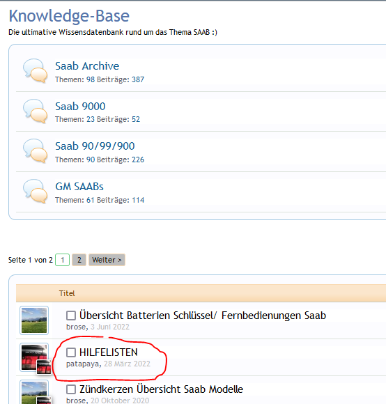Click the Saab 9000 forum bubble icon

[36, 111]
